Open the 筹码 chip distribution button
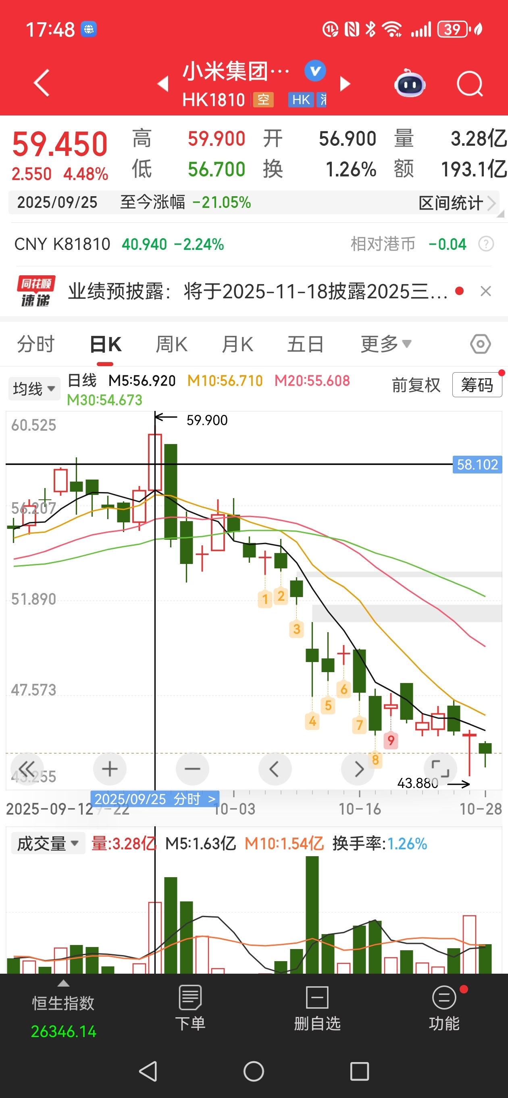 tap(477, 385)
